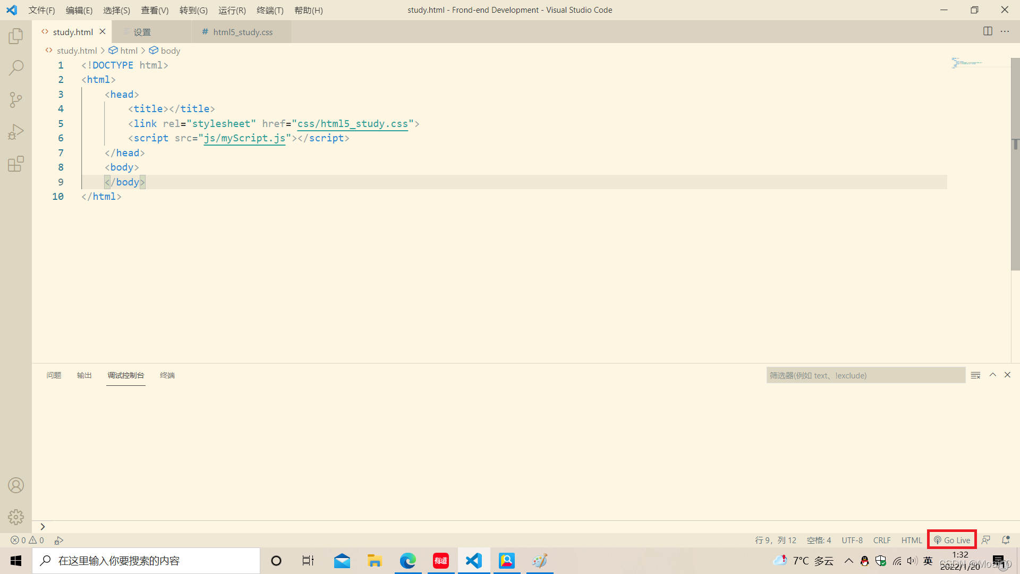Viewport: 1020px width, 574px height.
Task: Click the DOCTYPE text on line 1
Action: point(113,65)
